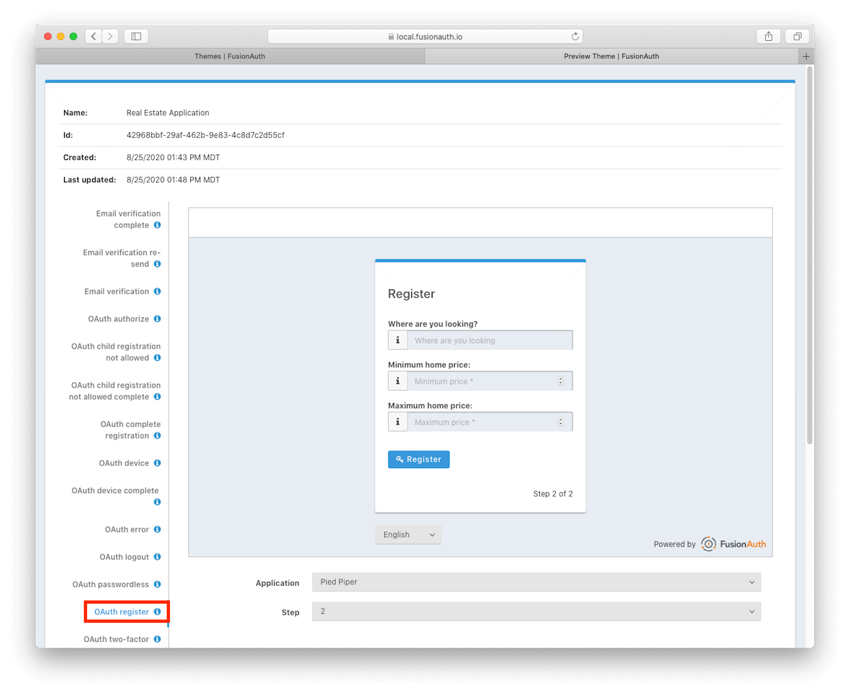Switch to the Themes | FusionAuth tab
Screen dimensions: 850x695
[230, 56]
